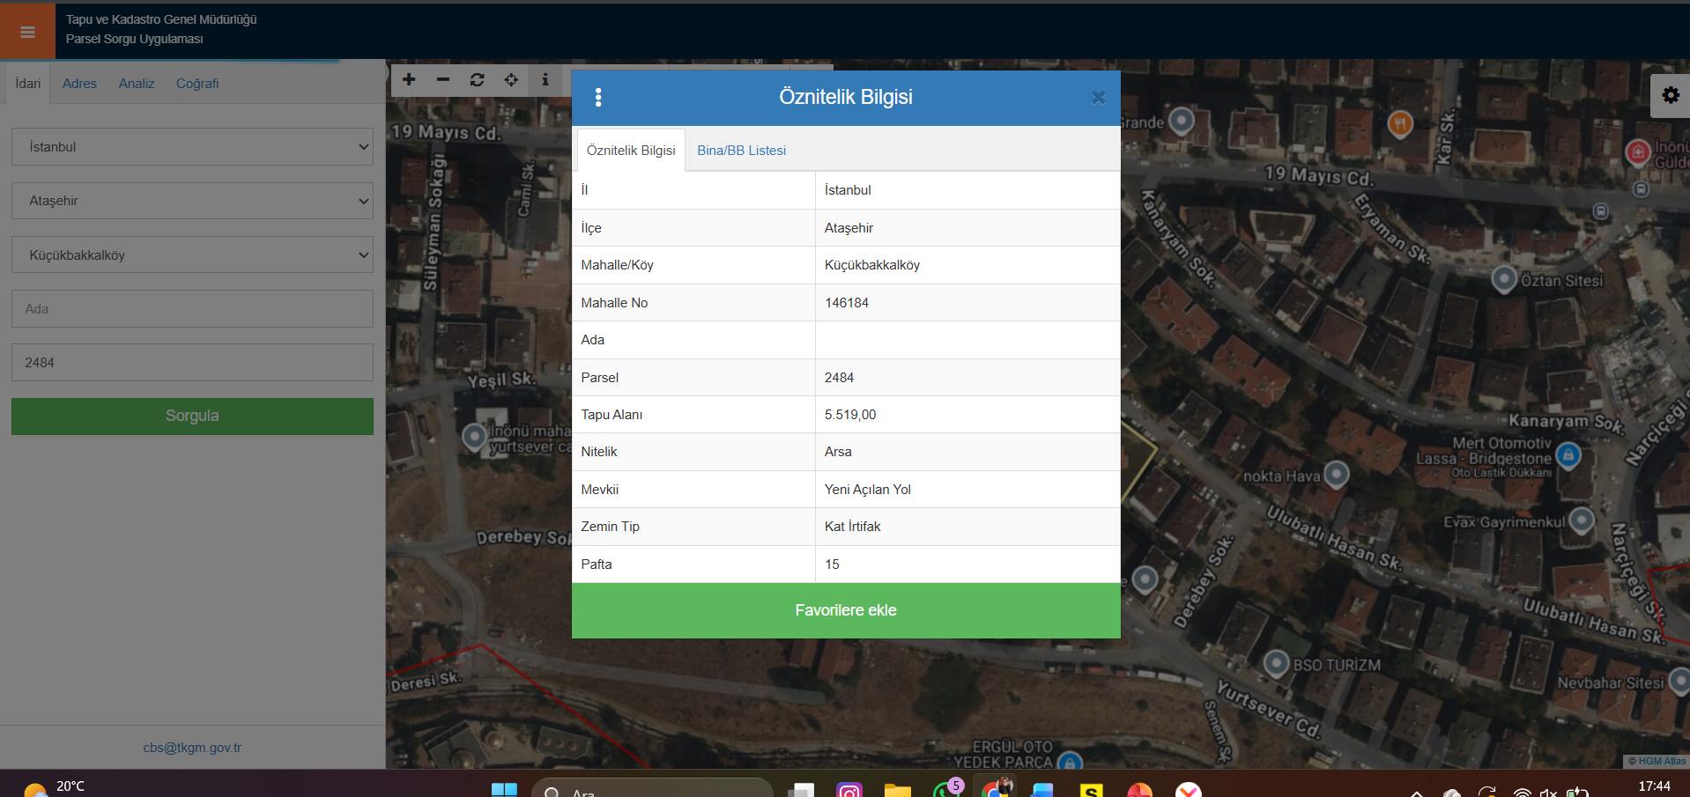Screen dimensions: 1690x797
Task: Click the Tapu Alanı value 5.519,00
Action: click(850, 415)
